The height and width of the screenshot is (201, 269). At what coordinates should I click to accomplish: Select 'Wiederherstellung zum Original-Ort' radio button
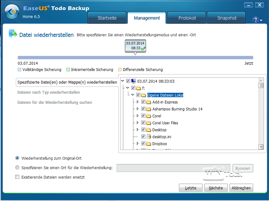17,158
